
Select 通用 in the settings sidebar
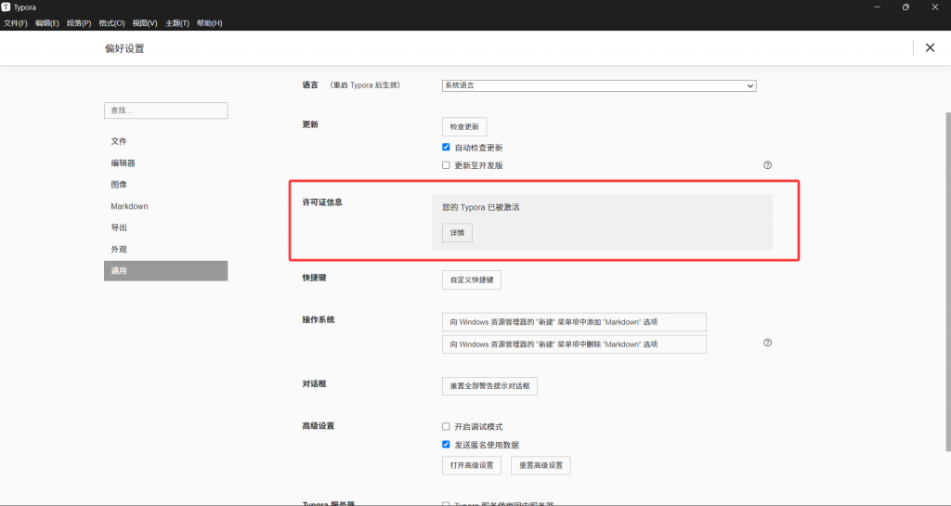coord(165,271)
